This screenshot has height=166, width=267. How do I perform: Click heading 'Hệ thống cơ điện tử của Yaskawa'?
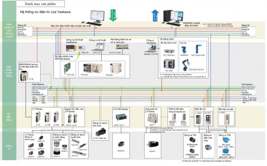point(45,12)
